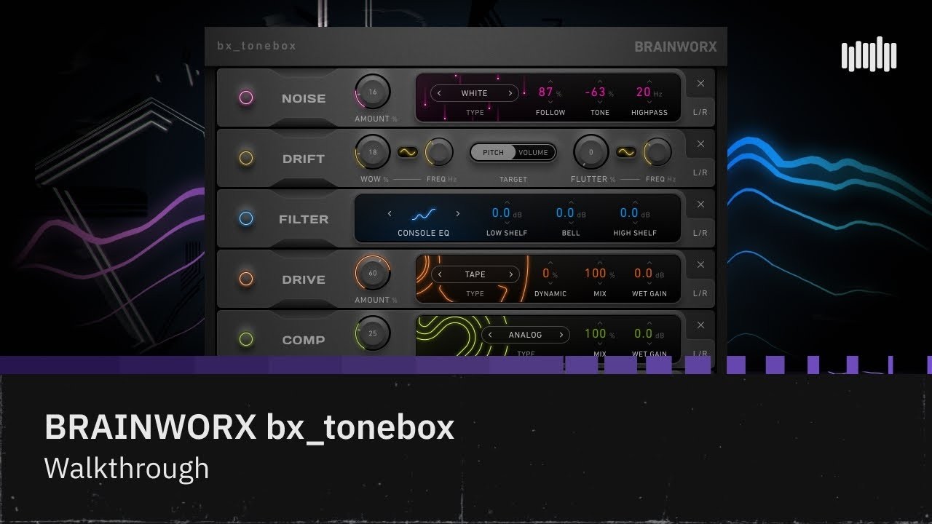Viewport: 932px width, 524px height.
Task: Click the Drive Dynamic 0 % value
Action: pos(546,274)
